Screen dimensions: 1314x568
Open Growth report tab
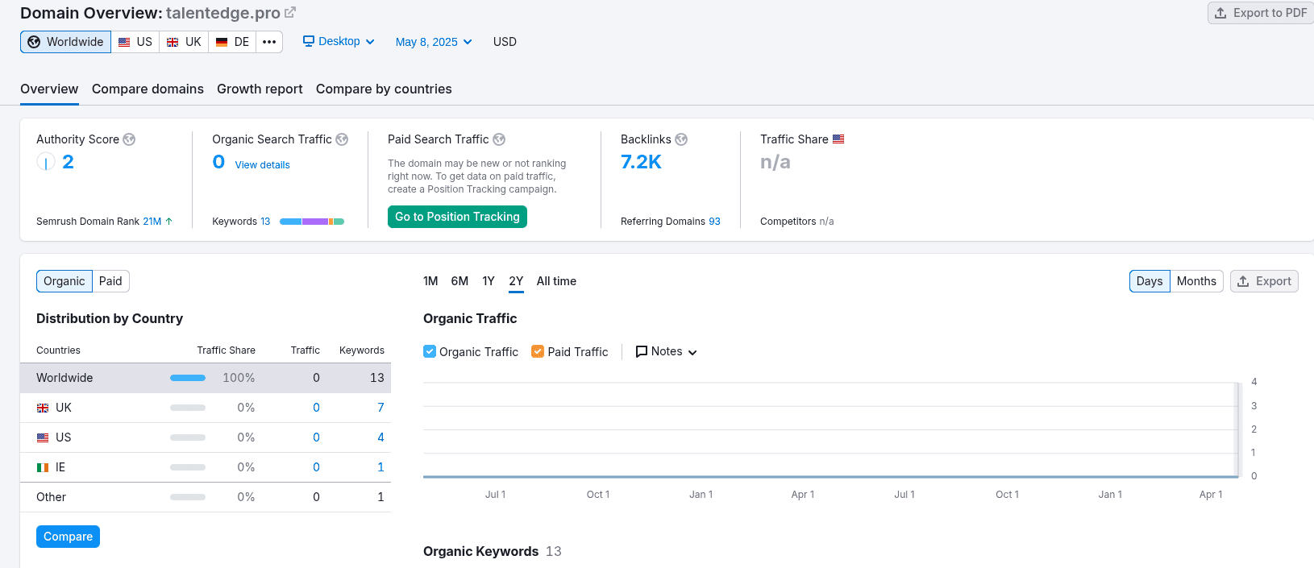(260, 89)
